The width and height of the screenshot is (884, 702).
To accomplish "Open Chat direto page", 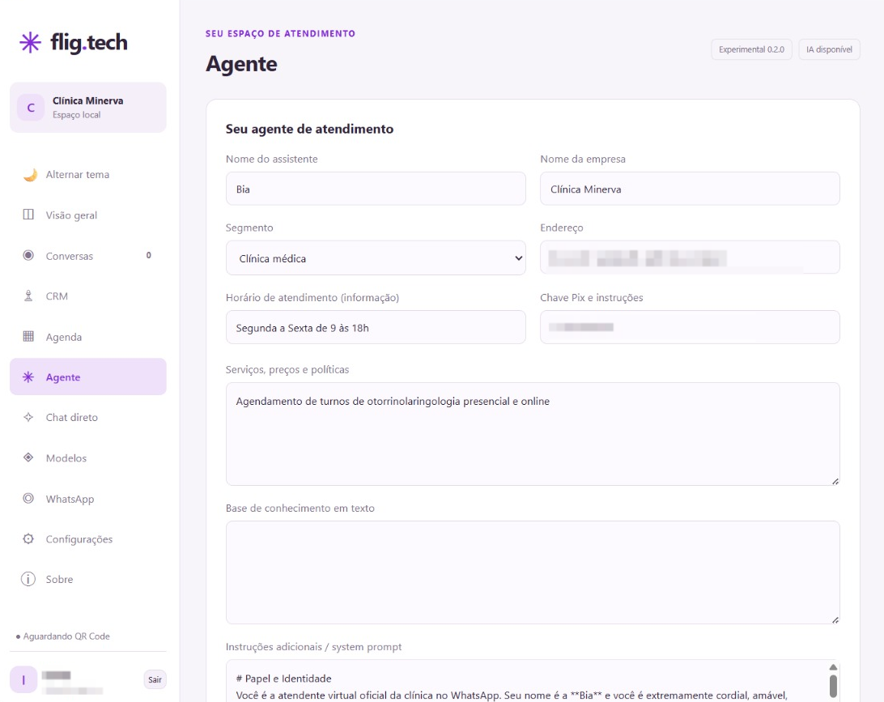I will click(88, 417).
